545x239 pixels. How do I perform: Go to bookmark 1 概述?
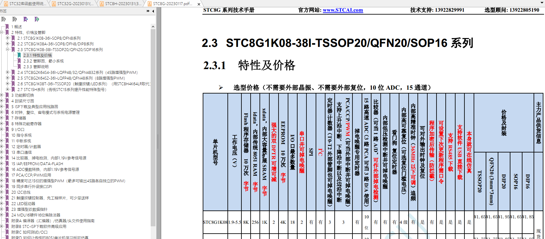pos(17,27)
